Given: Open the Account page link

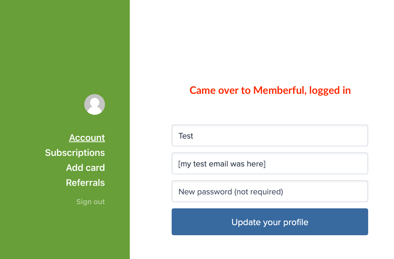Looking at the screenshot, I should 87,138.
